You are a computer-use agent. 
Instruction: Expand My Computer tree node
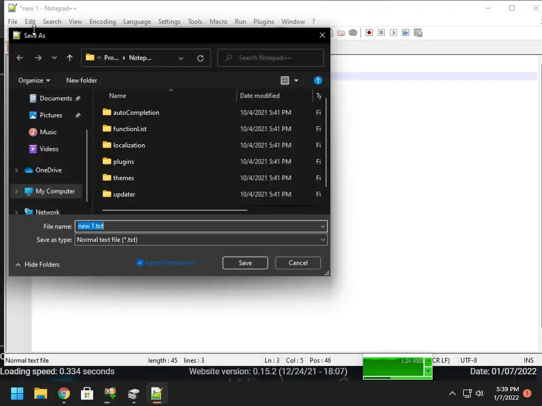tap(16, 191)
